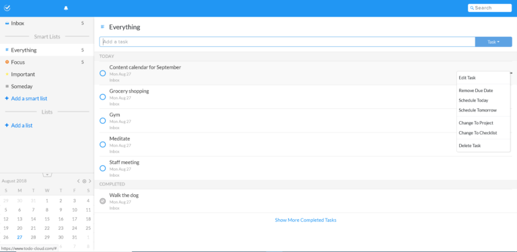Jump to today using calendar target icon
517x252 pixels.
coord(84,181)
